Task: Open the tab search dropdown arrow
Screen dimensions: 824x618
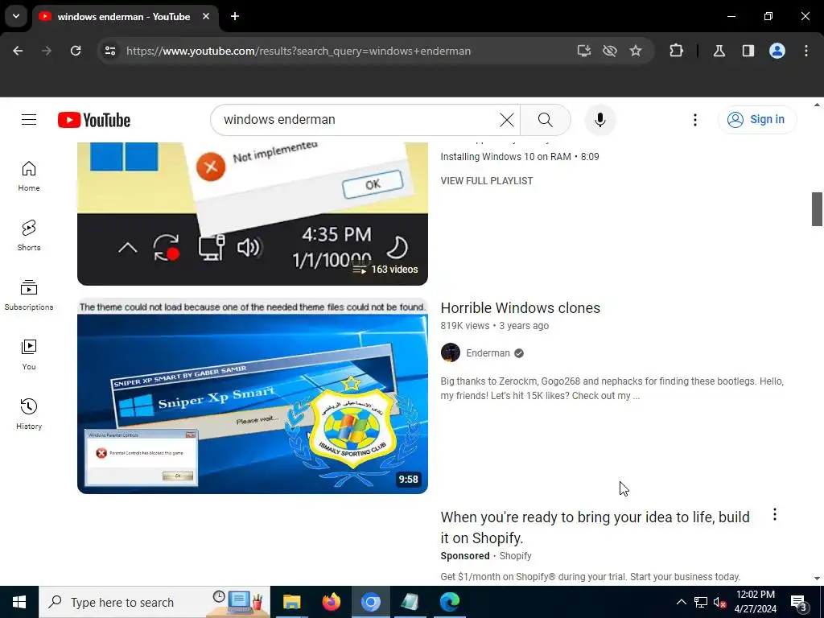Action: pyautogui.click(x=16, y=16)
